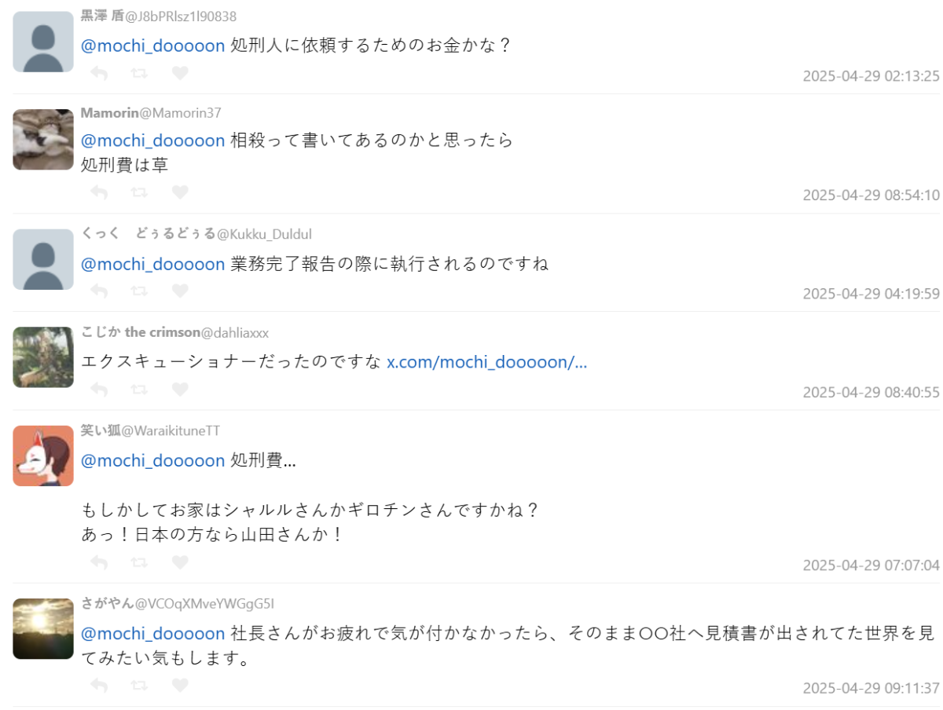Open @mochi_dooooon mention in Mamorin's tweet
Image resolution: width=943 pixels, height=710 pixels.
click(x=153, y=141)
